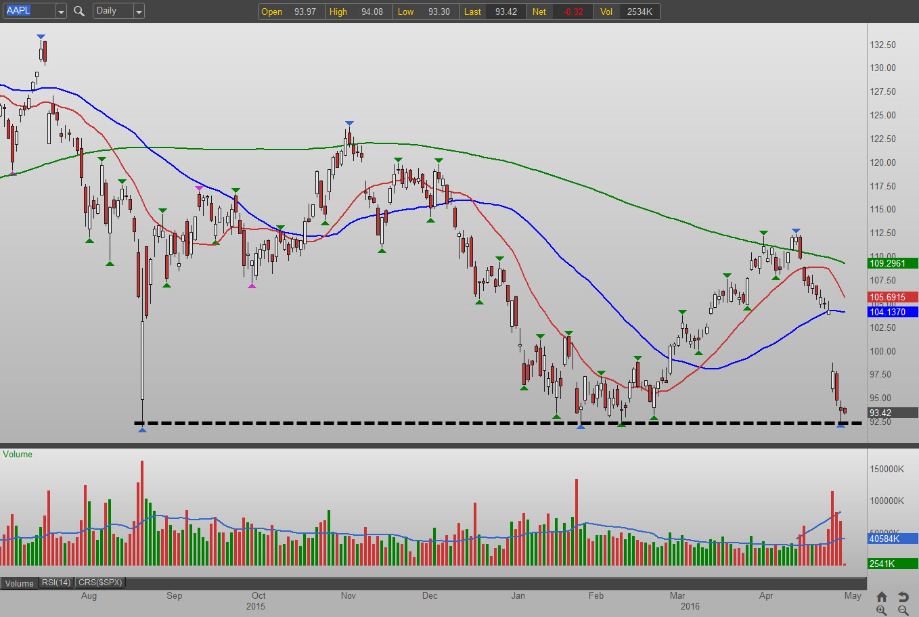Click the Jan label on the date axis

(518, 596)
